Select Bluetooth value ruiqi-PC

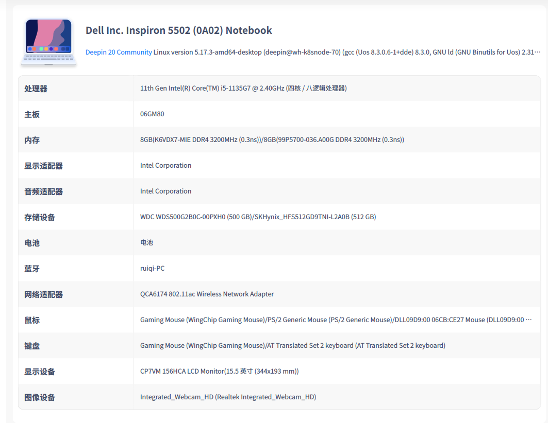153,269
